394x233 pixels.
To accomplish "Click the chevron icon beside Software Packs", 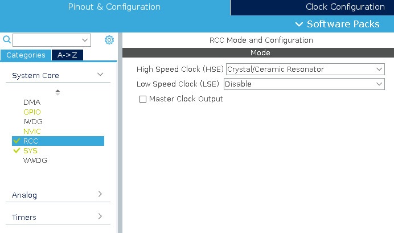I will 299,24.
